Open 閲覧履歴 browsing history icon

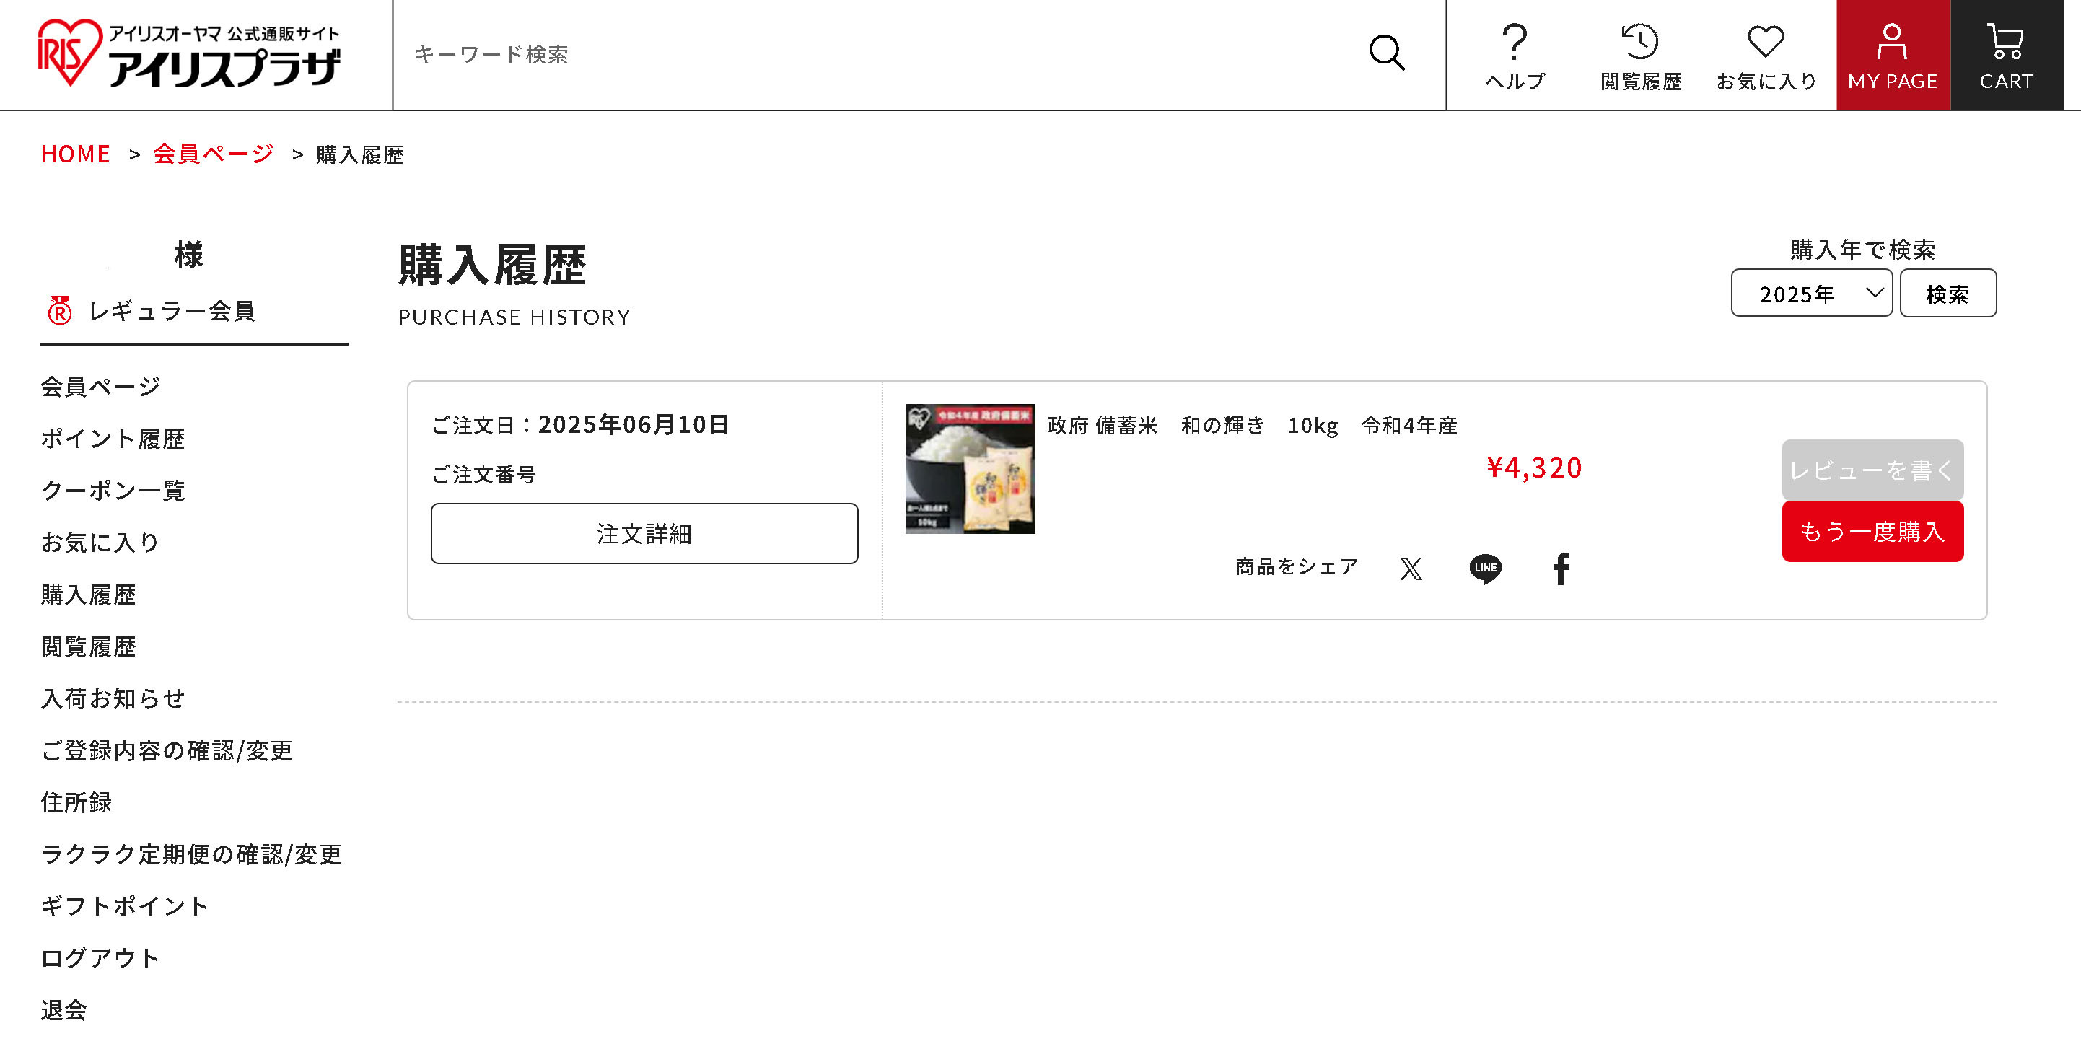pyautogui.click(x=1640, y=56)
